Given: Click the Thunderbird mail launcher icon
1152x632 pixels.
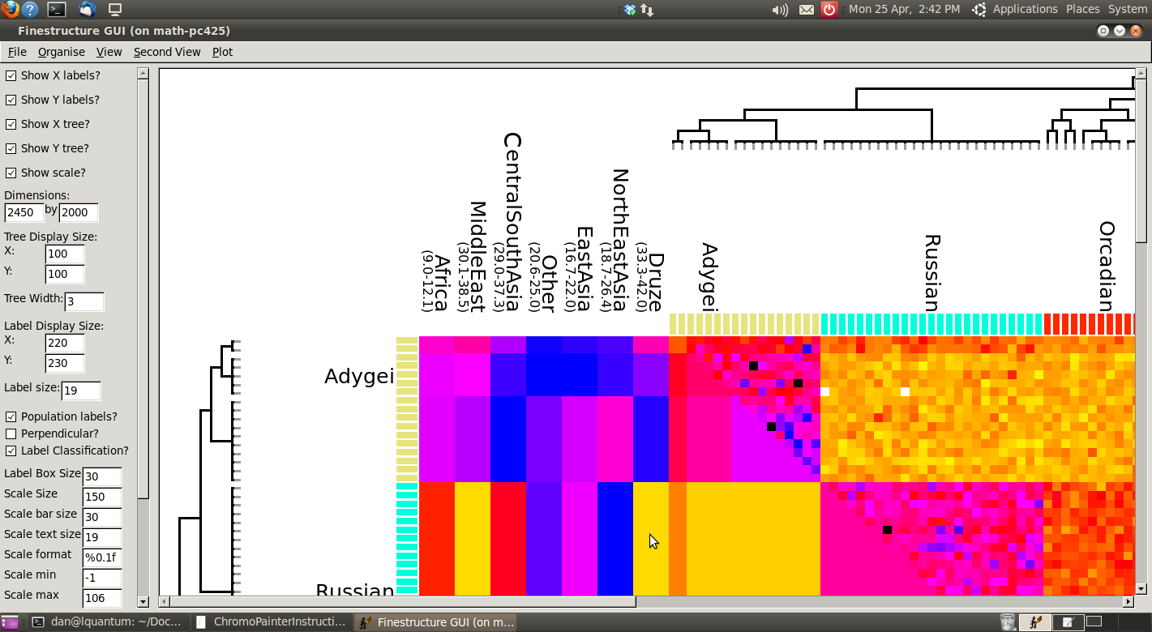Looking at the screenshot, I should point(87,10).
